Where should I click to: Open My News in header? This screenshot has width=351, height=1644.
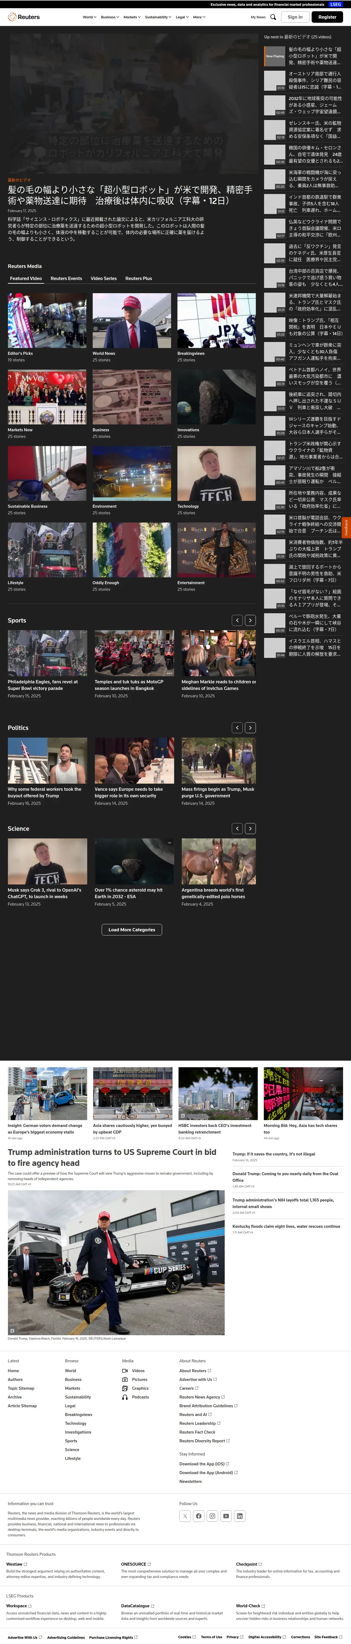pyautogui.click(x=258, y=17)
